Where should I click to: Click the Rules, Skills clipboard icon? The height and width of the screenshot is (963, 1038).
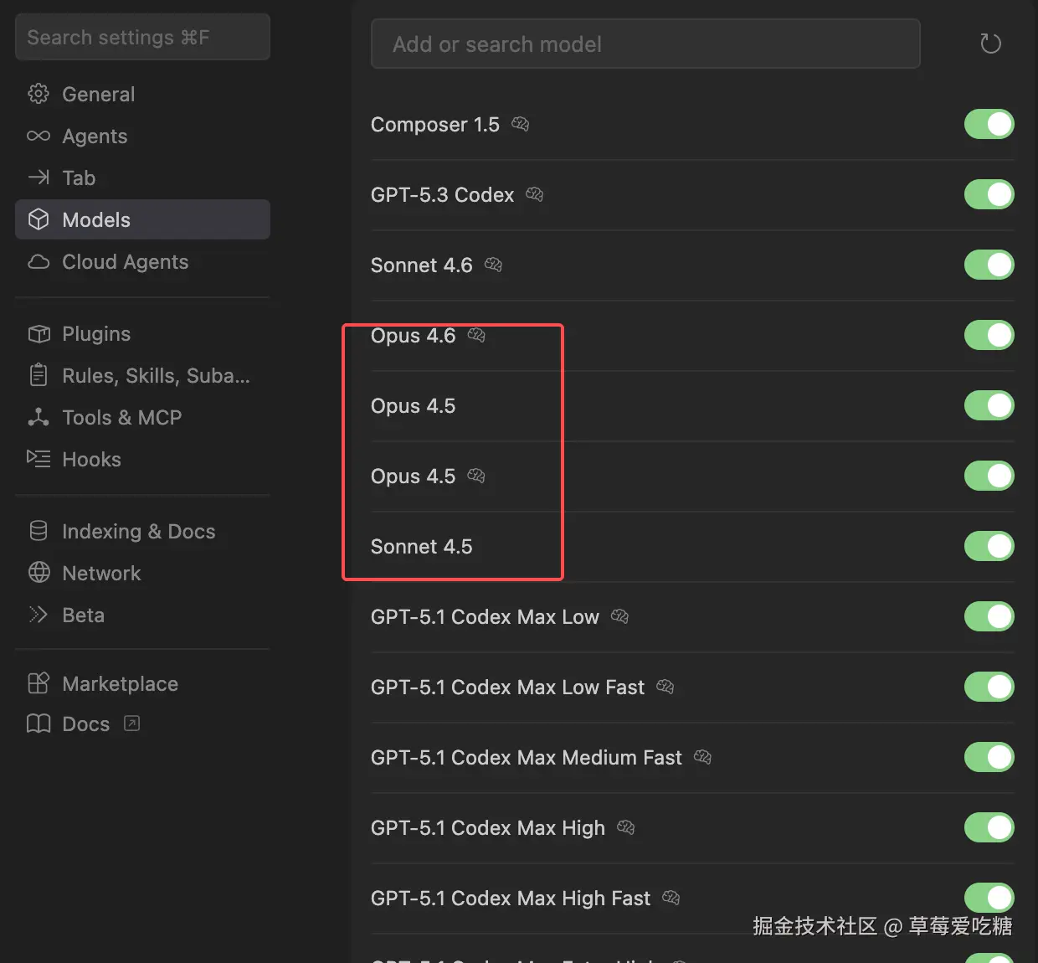click(x=39, y=375)
